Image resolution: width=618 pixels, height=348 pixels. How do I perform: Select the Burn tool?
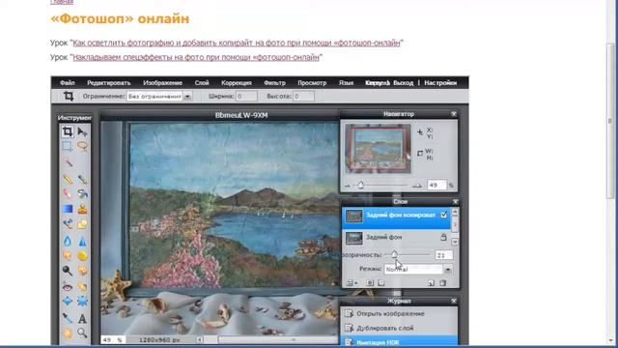click(82, 271)
